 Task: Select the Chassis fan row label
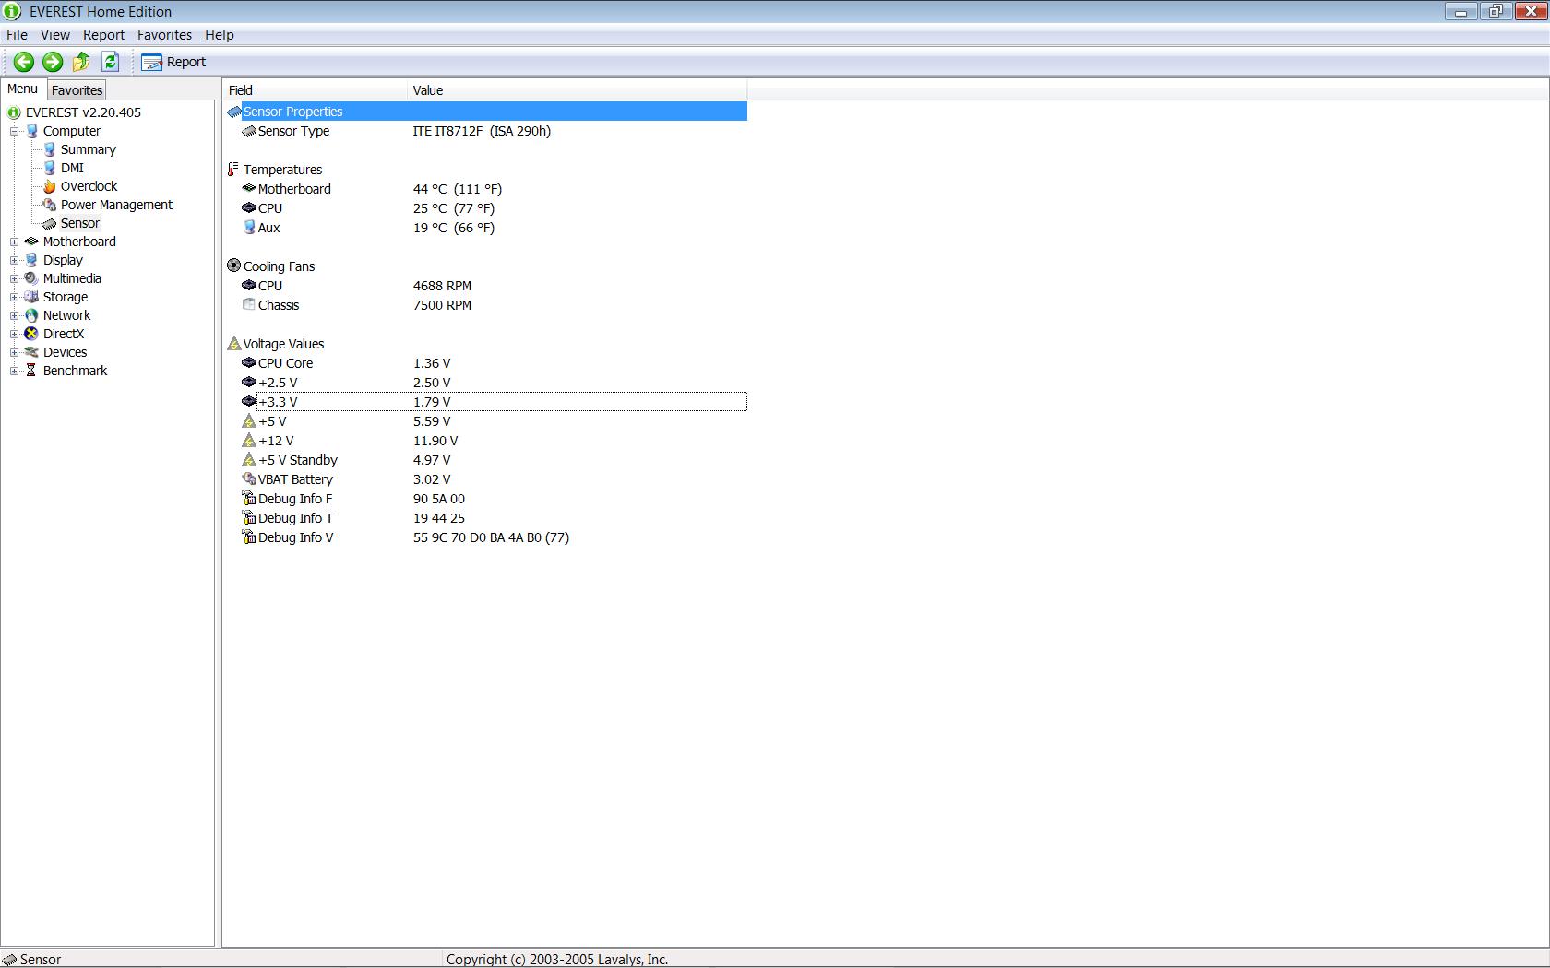coord(279,305)
